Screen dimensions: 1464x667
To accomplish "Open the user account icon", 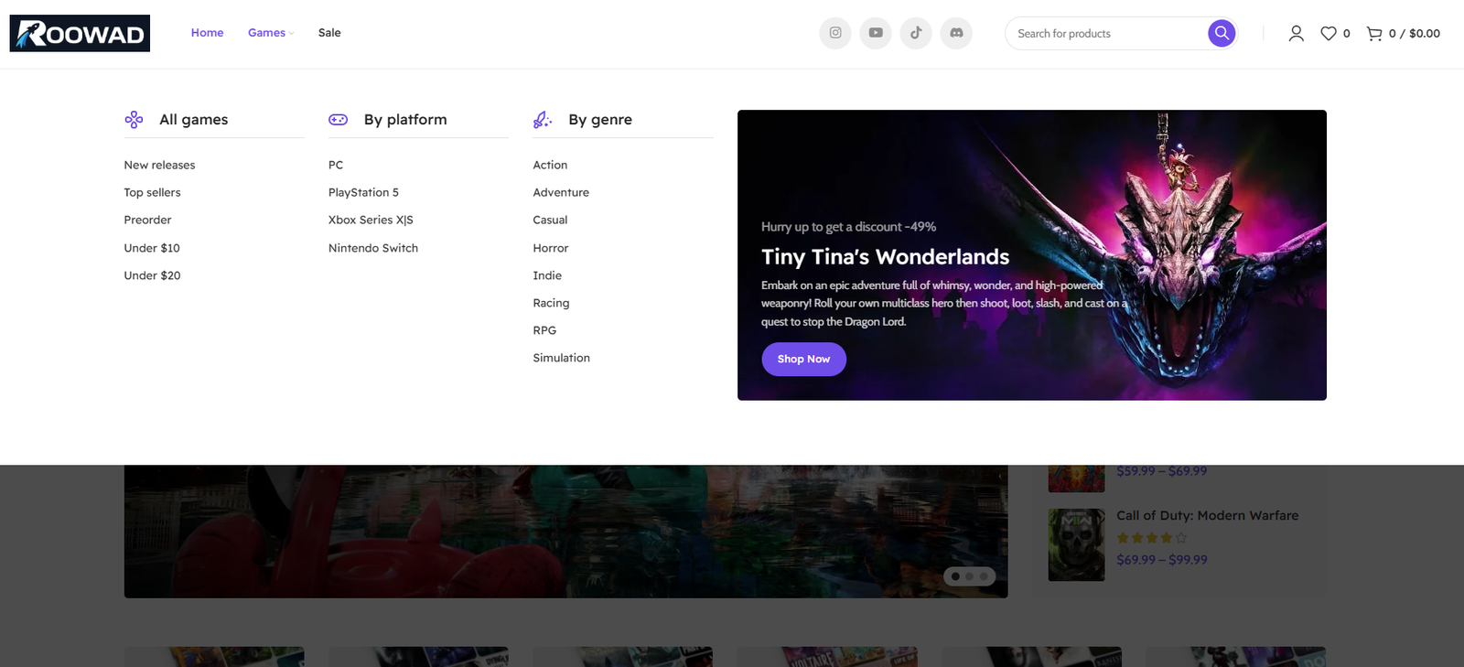I will 1296,34.
